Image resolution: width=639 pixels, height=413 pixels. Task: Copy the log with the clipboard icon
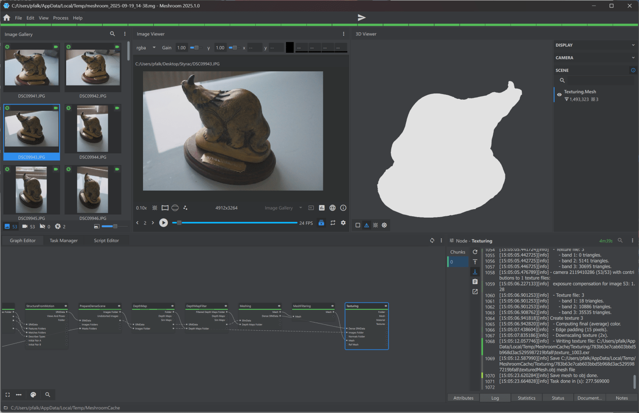(x=475, y=281)
